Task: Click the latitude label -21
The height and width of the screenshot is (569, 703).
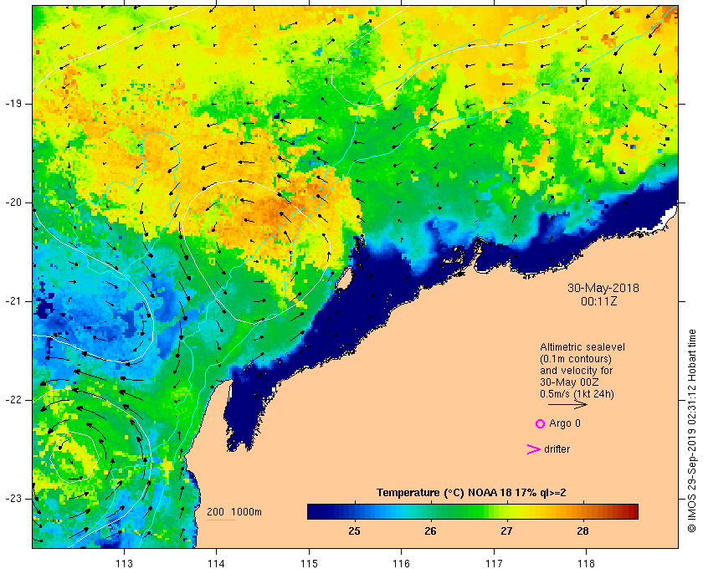Action: click(13, 301)
